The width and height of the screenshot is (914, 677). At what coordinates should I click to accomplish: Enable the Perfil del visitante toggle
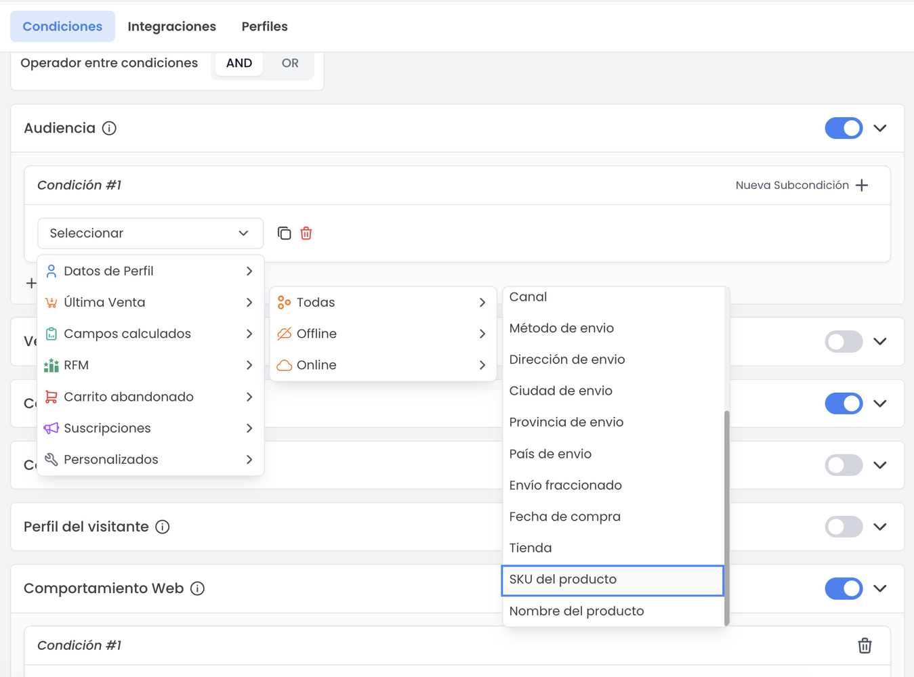coord(844,527)
